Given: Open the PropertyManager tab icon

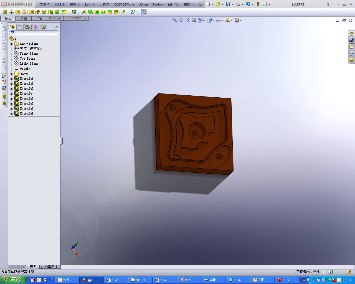Looking at the screenshot, I should (20, 27).
